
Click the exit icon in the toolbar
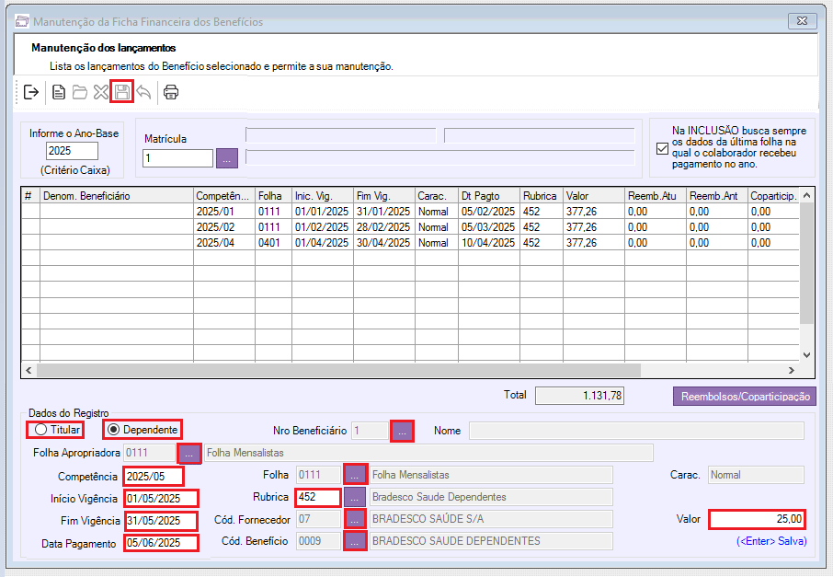[31, 92]
